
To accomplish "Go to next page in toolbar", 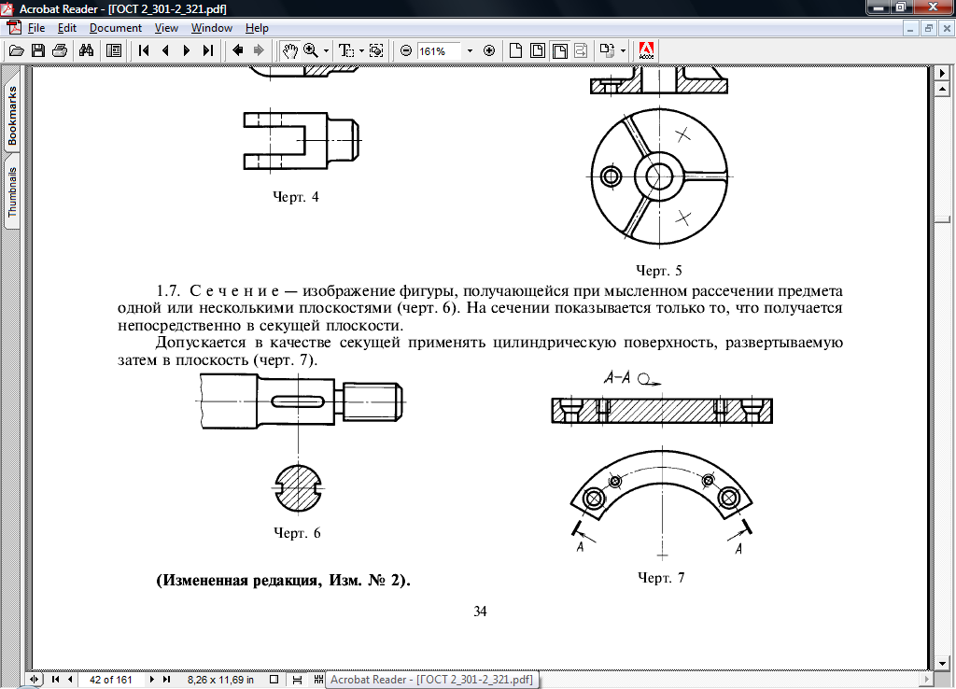I will click(187, 50).
